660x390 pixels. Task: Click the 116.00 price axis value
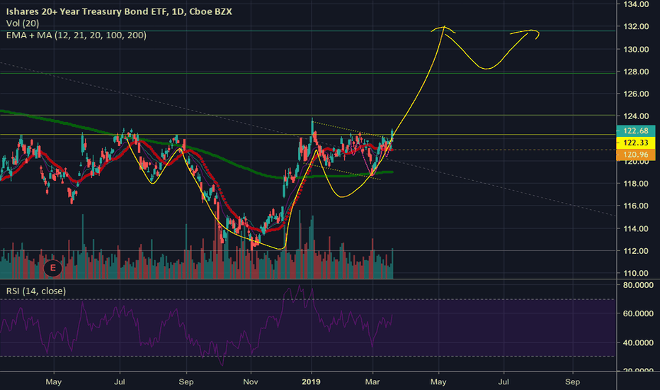636,206
